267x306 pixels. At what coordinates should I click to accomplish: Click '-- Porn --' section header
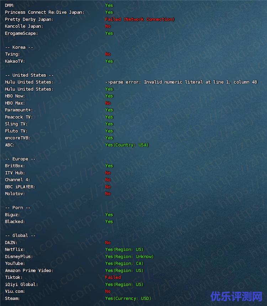18,208
